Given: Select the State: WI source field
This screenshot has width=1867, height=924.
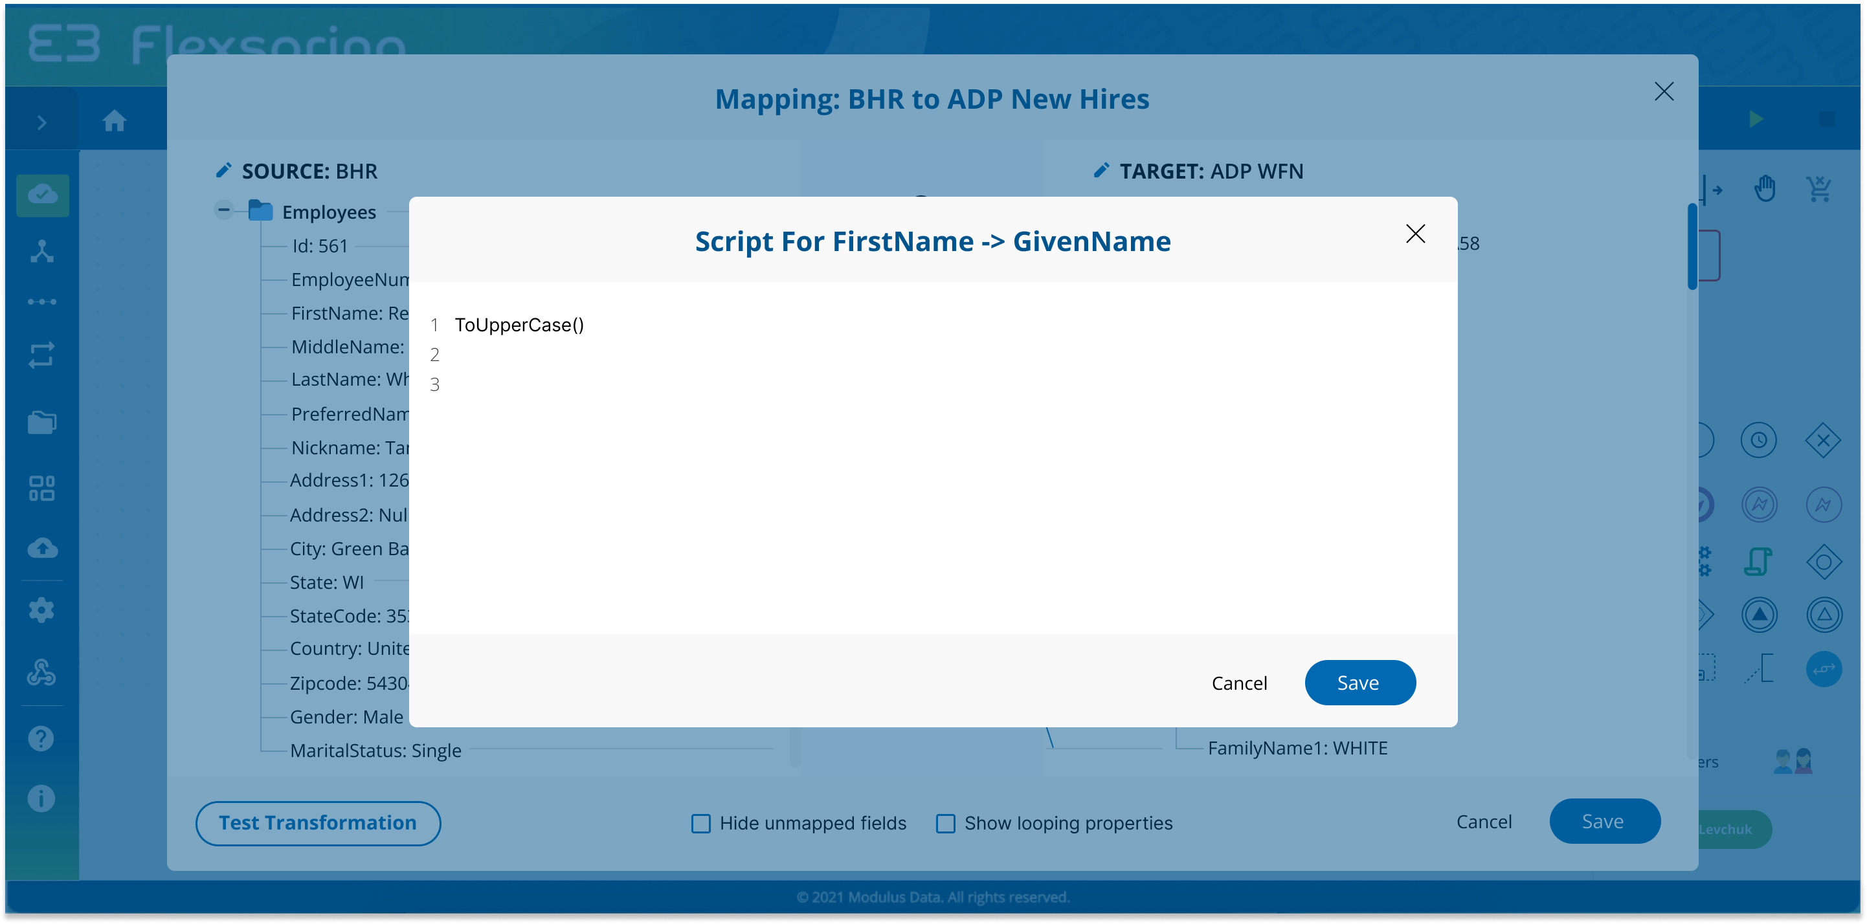Looking at the screenshot, I should (x=326, y=582).
